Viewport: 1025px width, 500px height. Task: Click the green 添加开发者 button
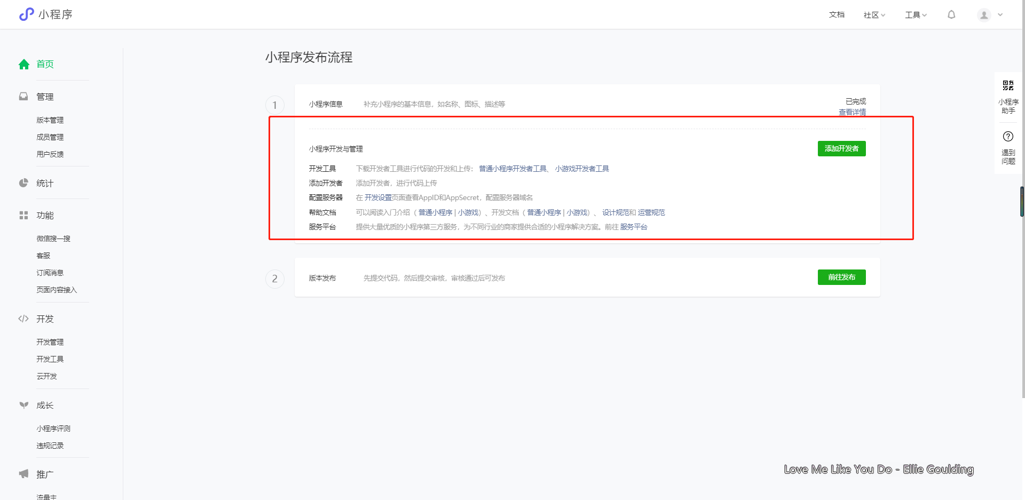coord(841,148)
